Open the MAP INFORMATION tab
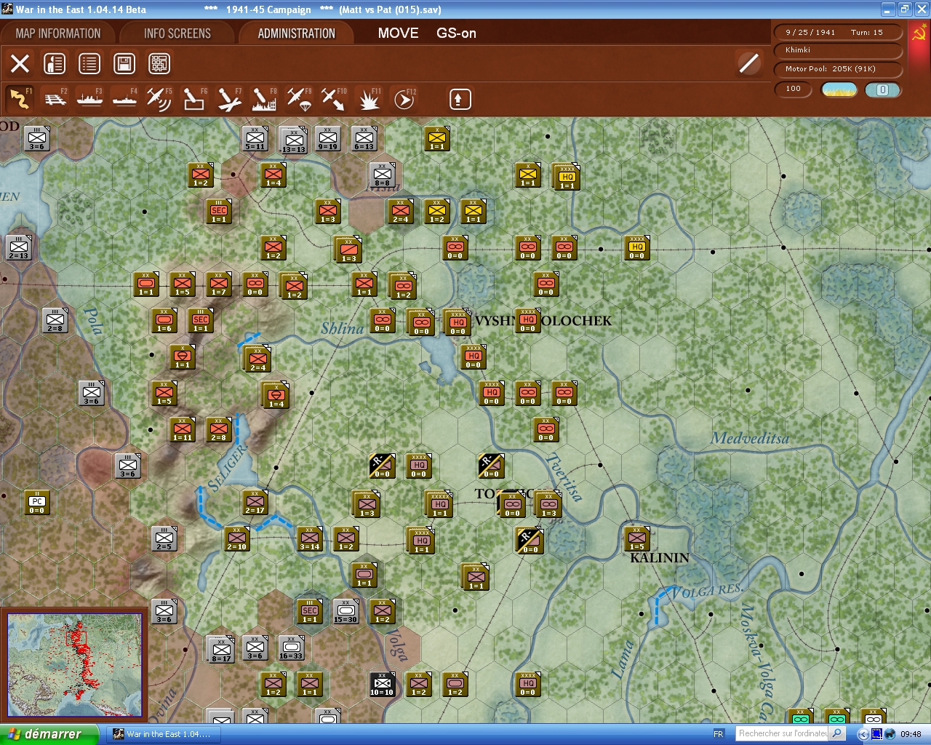 tap(58, 33)
